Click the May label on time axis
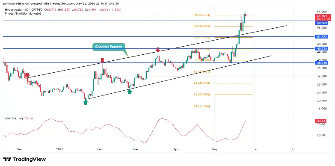This screenshot has width=335, height=166. (214, 149)
